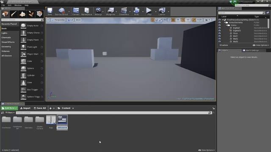Go back in Content Browser history

50,108
